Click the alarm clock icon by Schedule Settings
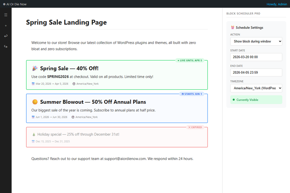The width and height of the screenshot is (290, 193). tap(233, 28)
